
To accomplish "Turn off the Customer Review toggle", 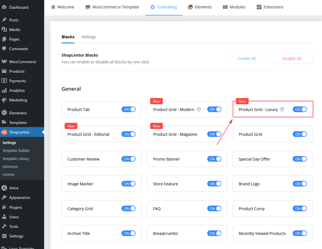I will pyautogui.click(x=129, y=159).
